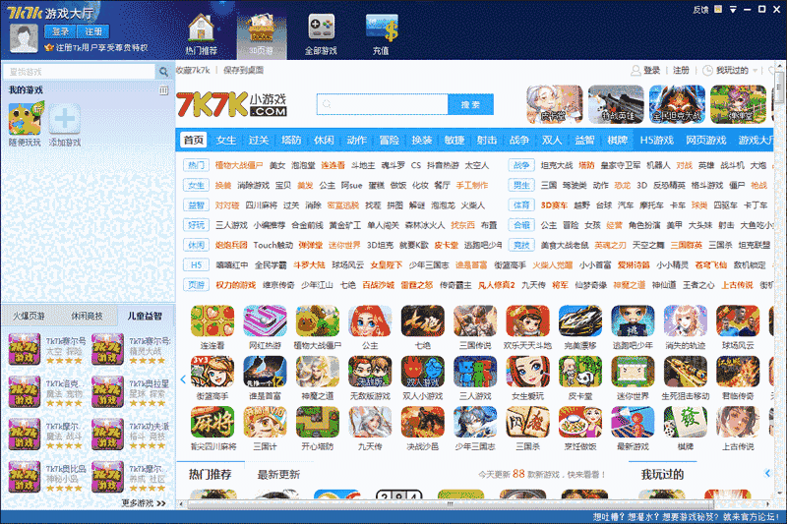Focus the 7K7K web page search box
This screenshot has height=524, width=787.
383,104
